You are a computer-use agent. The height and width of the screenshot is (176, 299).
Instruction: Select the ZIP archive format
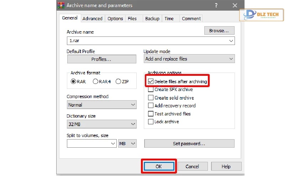[118, 81]
